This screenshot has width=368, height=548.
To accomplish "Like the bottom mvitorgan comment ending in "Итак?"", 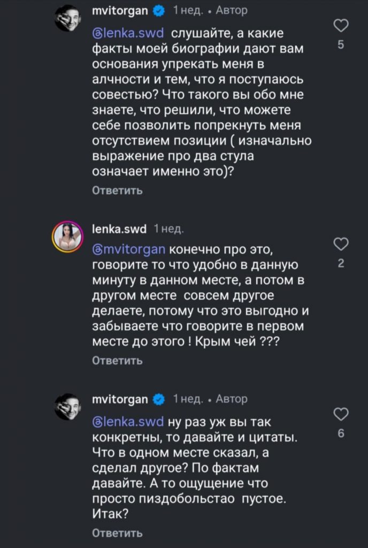I will [341, 414].
